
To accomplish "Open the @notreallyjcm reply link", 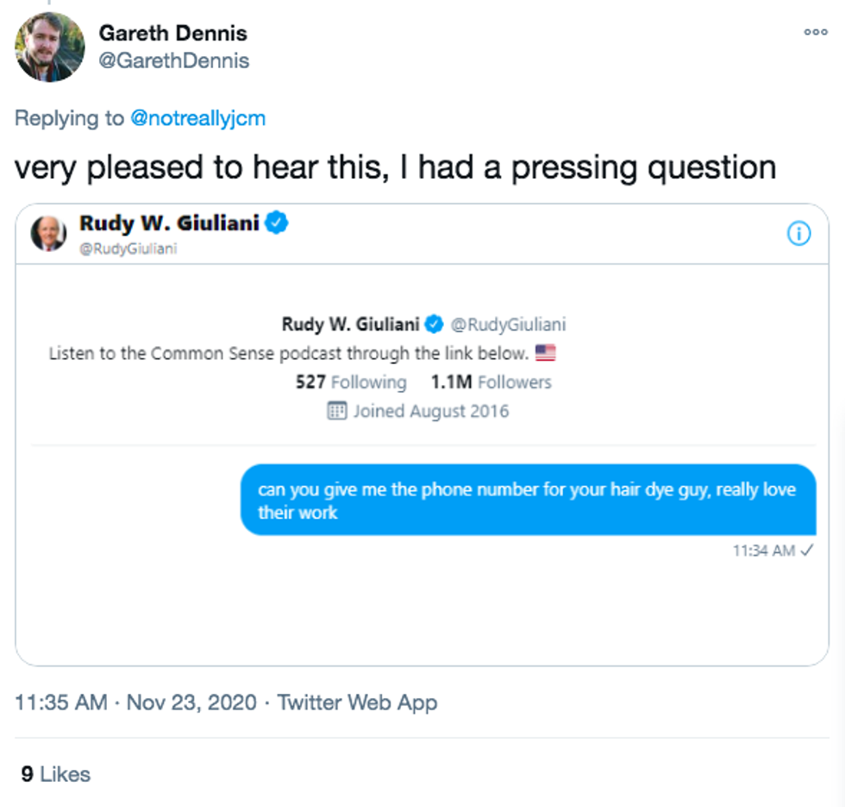I will pyautogui.click(x=197, y=118).
